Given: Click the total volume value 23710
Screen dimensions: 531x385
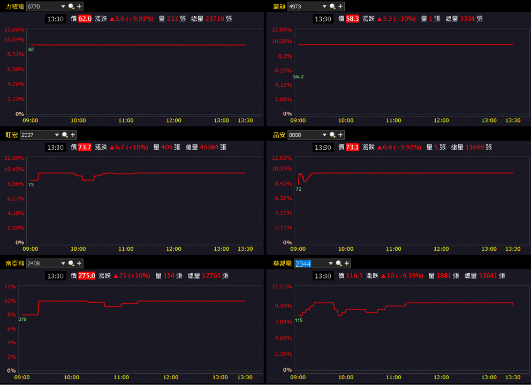Looking at the screenshot, I should coord(215,19).
